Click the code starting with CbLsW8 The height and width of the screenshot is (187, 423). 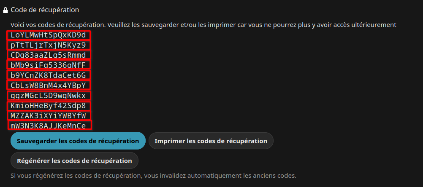coord(48,85)
